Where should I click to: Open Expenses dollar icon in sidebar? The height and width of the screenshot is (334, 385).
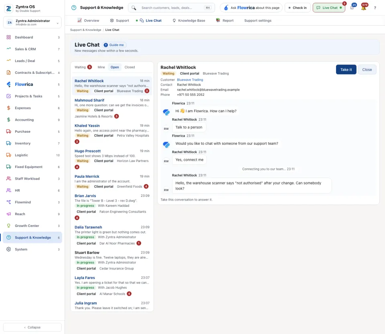point(8,108)
